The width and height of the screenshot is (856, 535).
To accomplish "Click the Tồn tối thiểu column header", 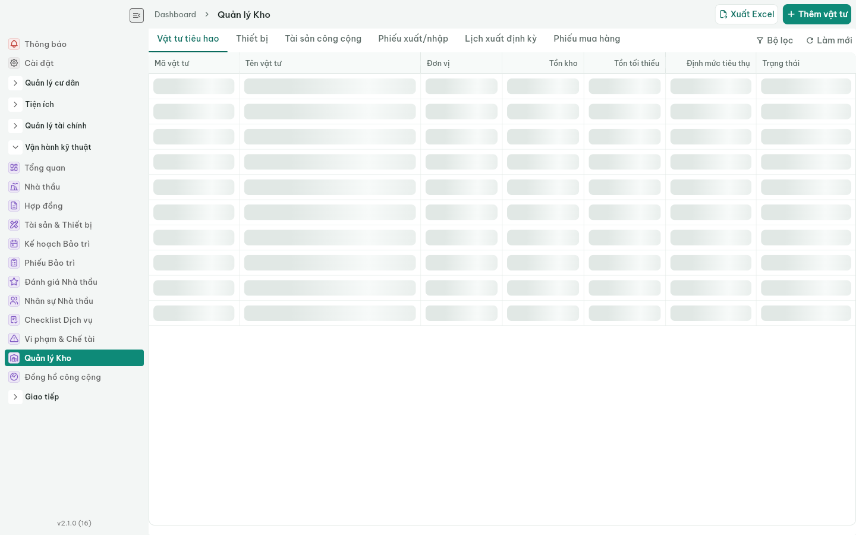I will [x=625, y=63].
